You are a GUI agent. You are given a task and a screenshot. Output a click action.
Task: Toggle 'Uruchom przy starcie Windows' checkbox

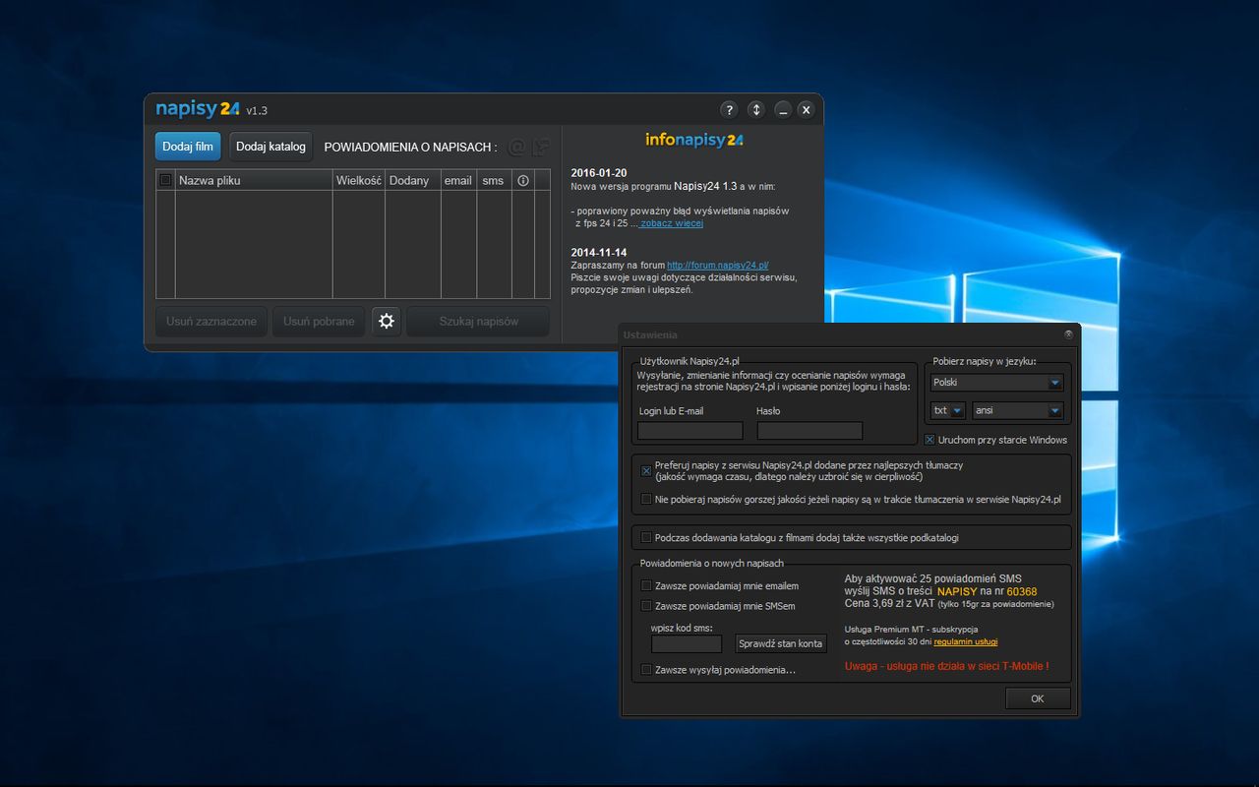pyautogui.click(x=929, y=440)
